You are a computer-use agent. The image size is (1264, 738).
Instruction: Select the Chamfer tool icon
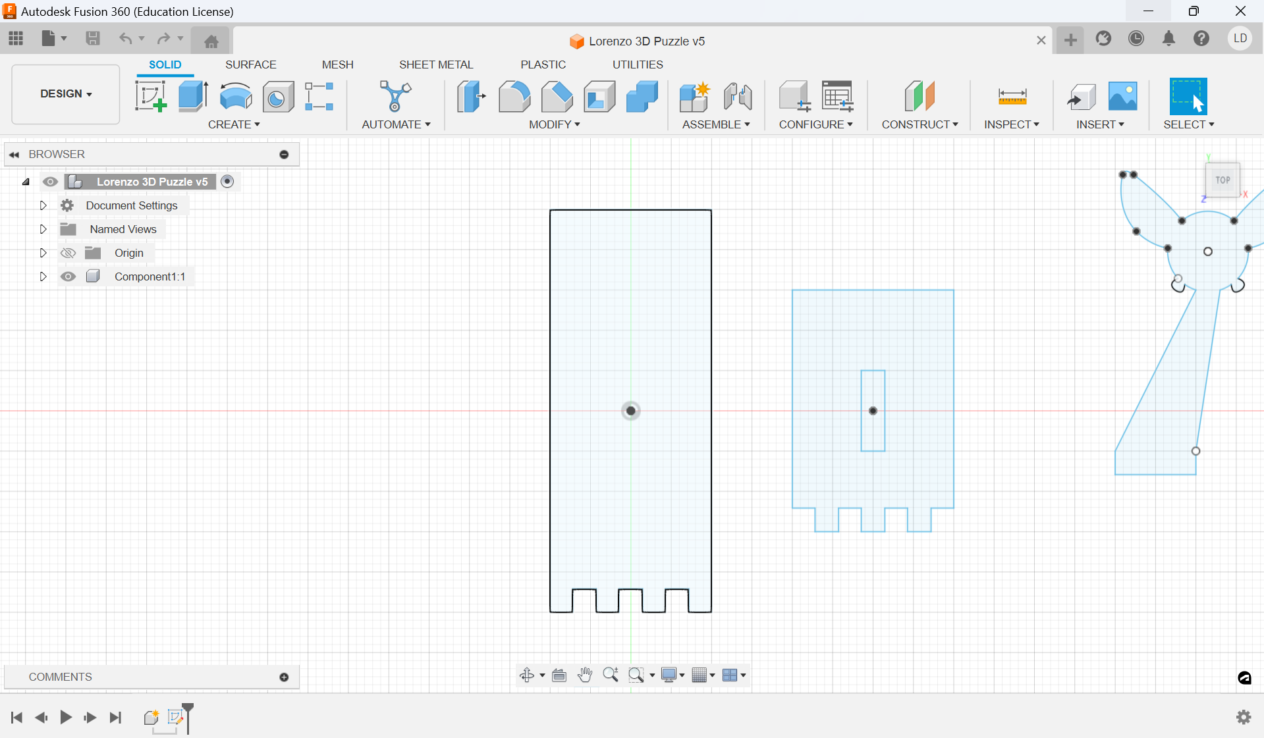[557, 97]
